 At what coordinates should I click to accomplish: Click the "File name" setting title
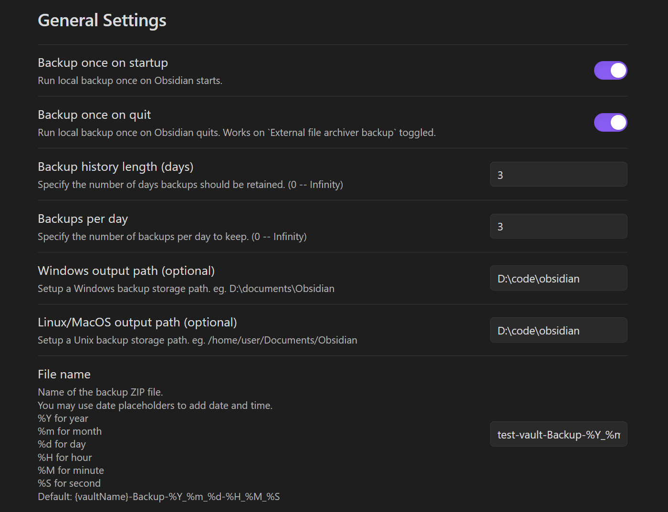[64, 375]
